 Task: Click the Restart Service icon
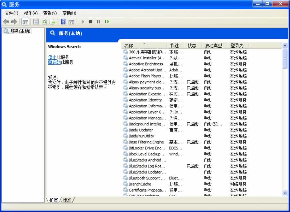107,22
